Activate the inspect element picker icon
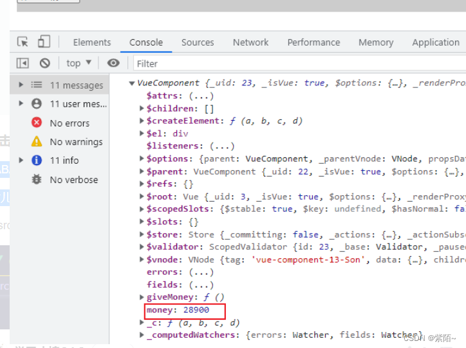This screenshot has width=466, height=348. pyautogui.click(x=23, y=42)
